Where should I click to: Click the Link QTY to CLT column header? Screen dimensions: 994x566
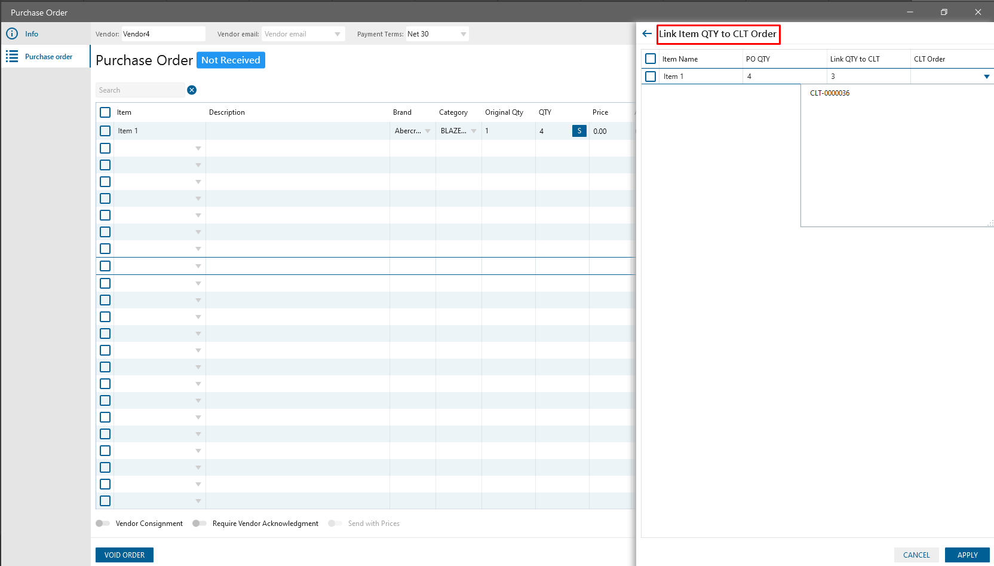(855, 59)
